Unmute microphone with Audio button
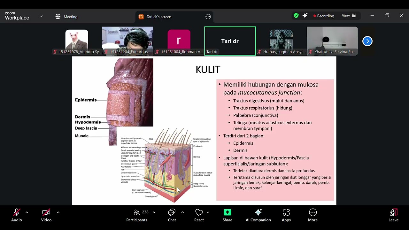Viewport: 409px width, 230px height. (x=17, y=215)
